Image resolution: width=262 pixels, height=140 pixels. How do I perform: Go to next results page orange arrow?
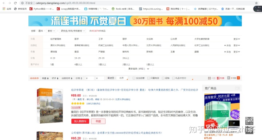pos(238,78)
